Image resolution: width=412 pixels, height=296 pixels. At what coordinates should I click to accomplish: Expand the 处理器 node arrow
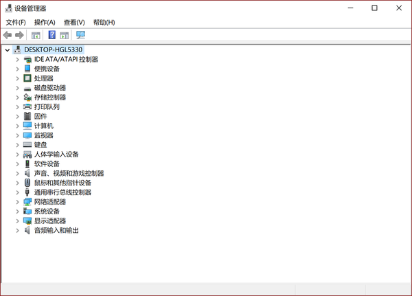[17, 78]
